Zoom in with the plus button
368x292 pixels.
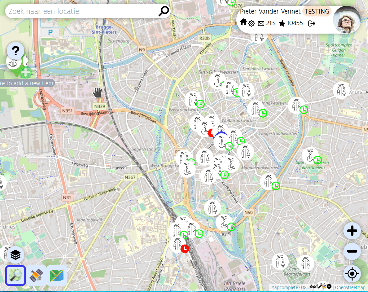point(352,231)
